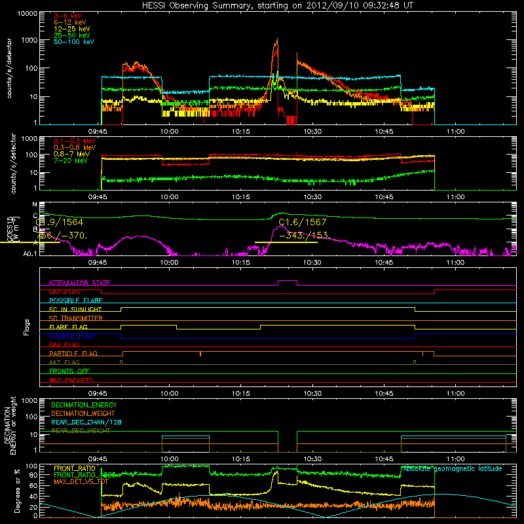The image size is (524, 524).
Task: Click the Flags axis title
Action: point(27,327)
